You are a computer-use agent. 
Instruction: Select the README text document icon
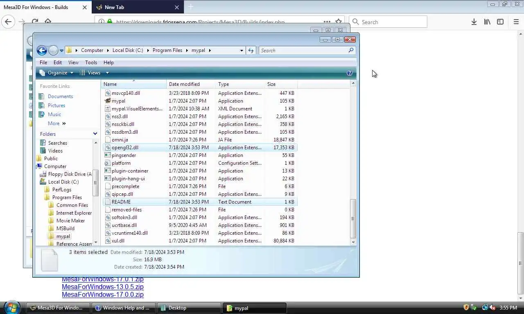coord(108,202)
